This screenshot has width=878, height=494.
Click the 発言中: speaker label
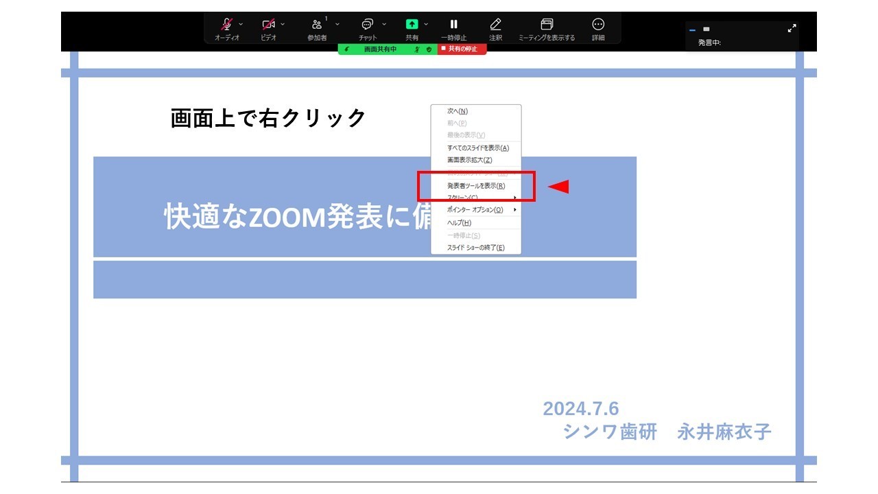[709, 43]
